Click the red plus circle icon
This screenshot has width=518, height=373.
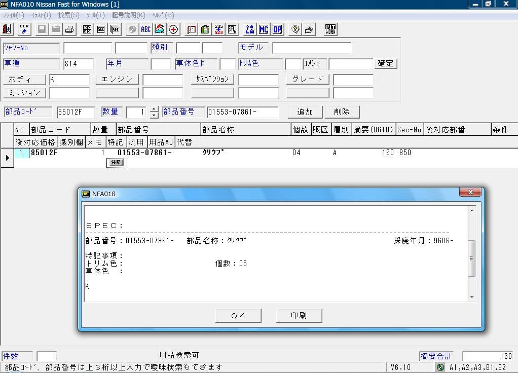pyautogui.click(x=173, y=29)
